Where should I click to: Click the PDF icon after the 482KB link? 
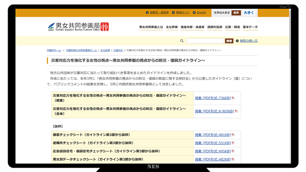pos(233,159)
